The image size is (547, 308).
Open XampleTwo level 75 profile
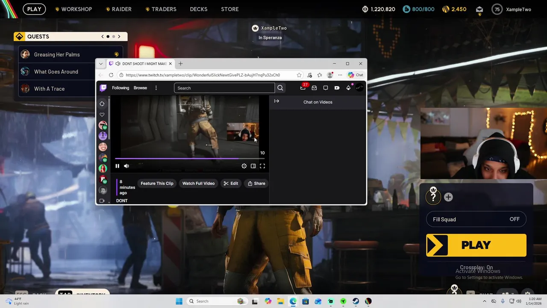pyautogui.click(x=512, y=9)
